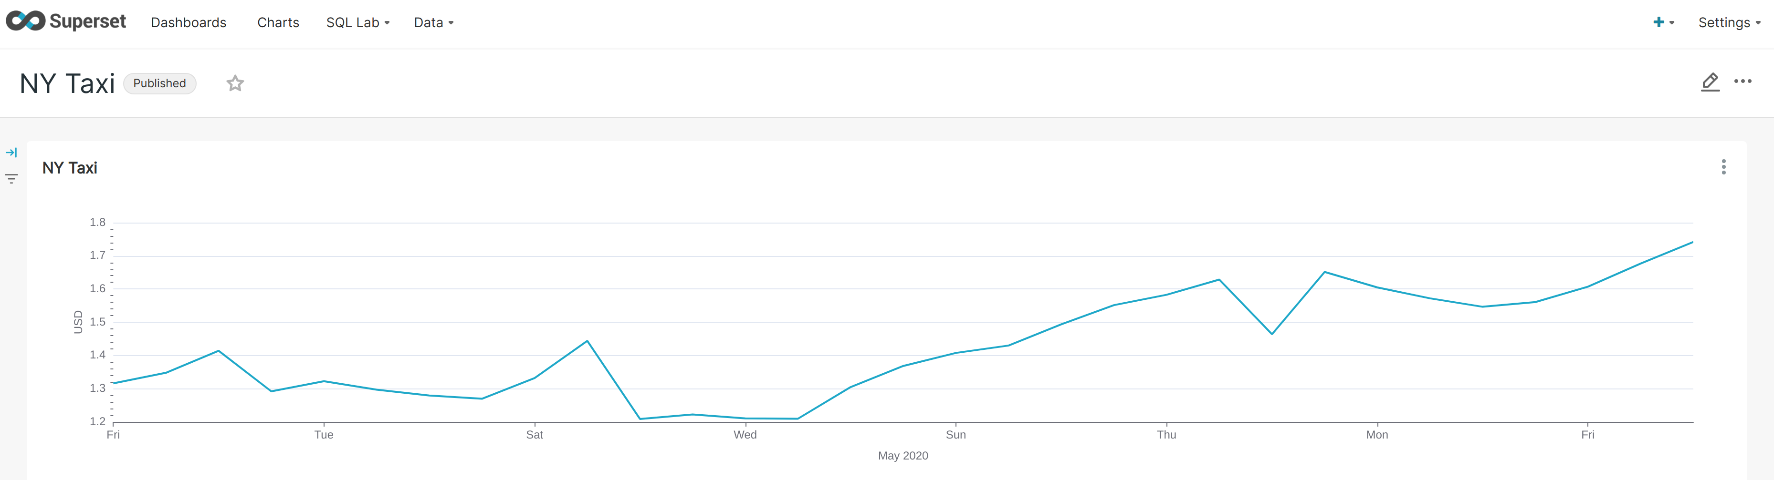Click the USD y-axis label

(x=78, y=322)
